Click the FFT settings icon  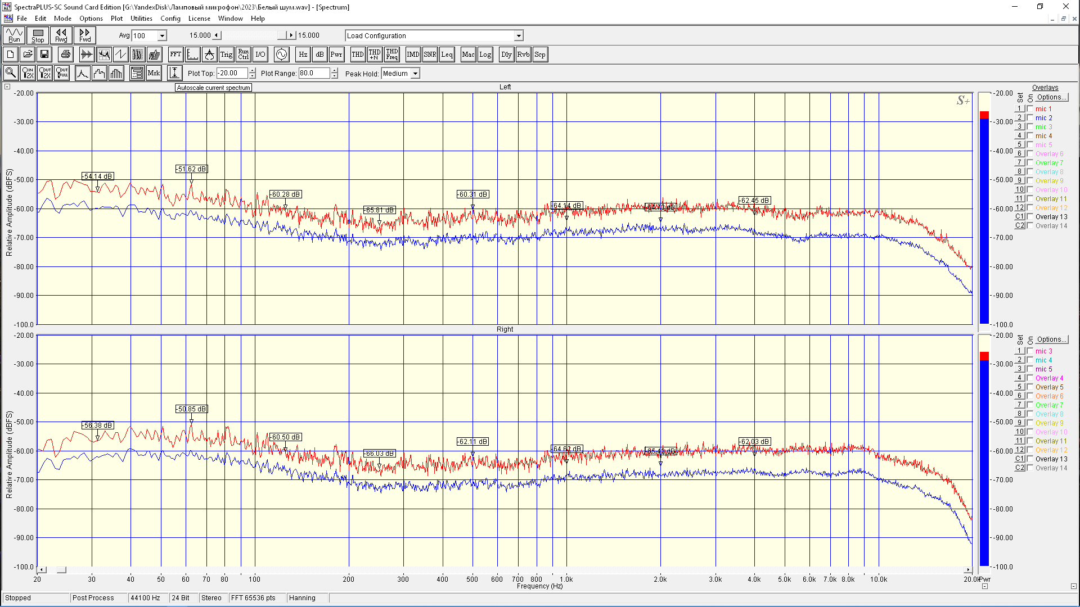(x=175, y=55)
